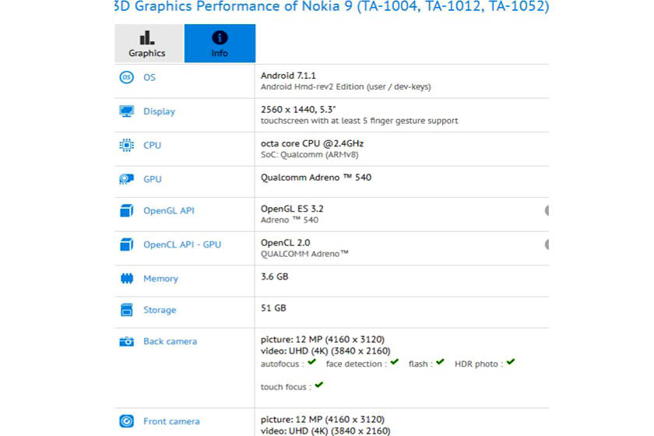Select the OpenGL ES 3.2 text

pos(292,209)
